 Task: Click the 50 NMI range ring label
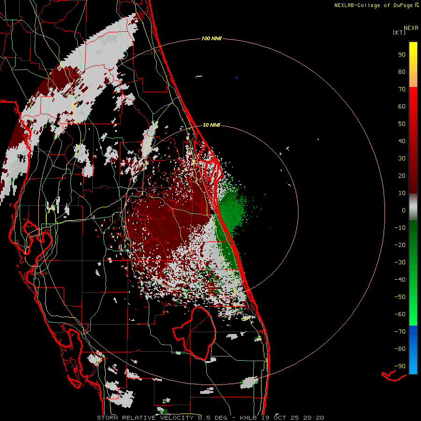(x=211, y=125)
